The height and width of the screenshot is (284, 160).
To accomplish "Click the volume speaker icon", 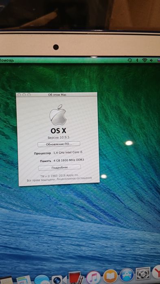I will [x=151, y=60].
